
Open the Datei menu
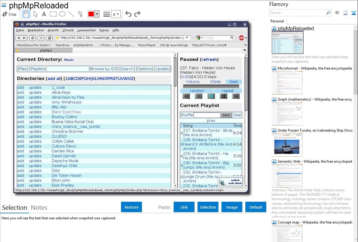(x=20, y=30)
